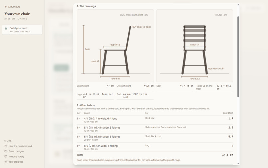This screenshot has height=168, width=268.
Task: Click the Overall height '94.8 cm' value
Action: click(x=149, y=86)
